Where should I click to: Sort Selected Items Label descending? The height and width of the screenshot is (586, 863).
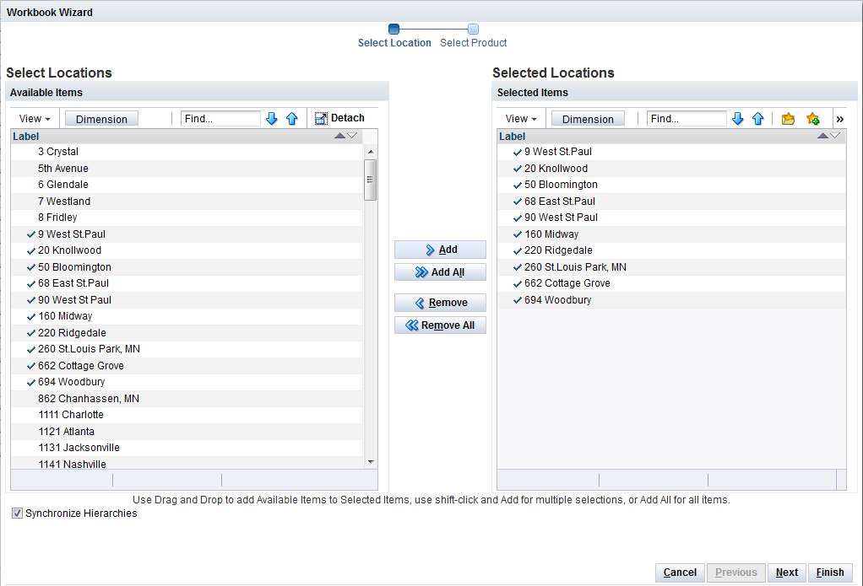[x=835, y=136]
